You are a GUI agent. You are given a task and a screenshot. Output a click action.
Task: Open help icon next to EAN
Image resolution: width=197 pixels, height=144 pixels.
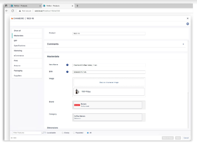point(67,72)
